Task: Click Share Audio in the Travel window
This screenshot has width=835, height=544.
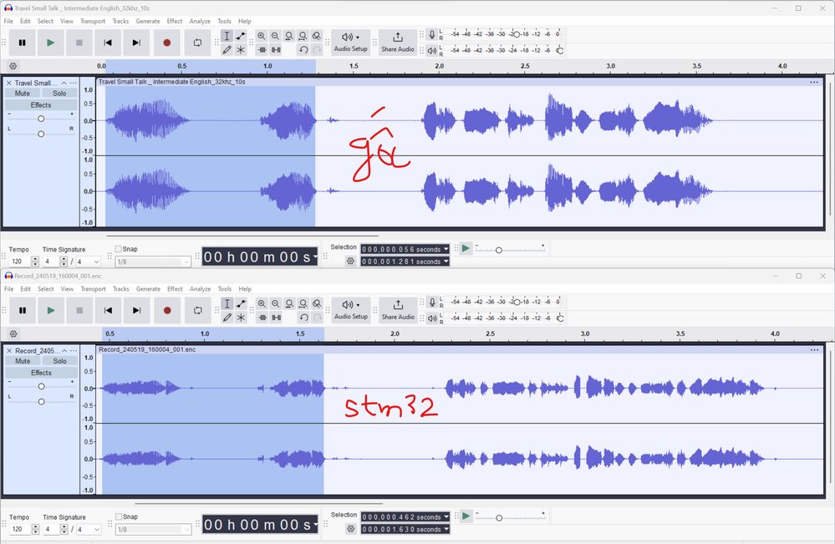Action: (398, 43)
